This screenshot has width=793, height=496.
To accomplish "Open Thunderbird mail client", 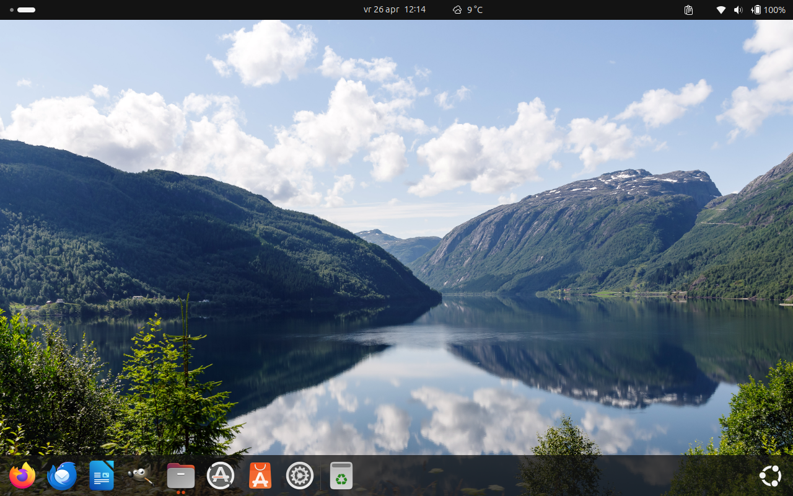I will (62, 476).
